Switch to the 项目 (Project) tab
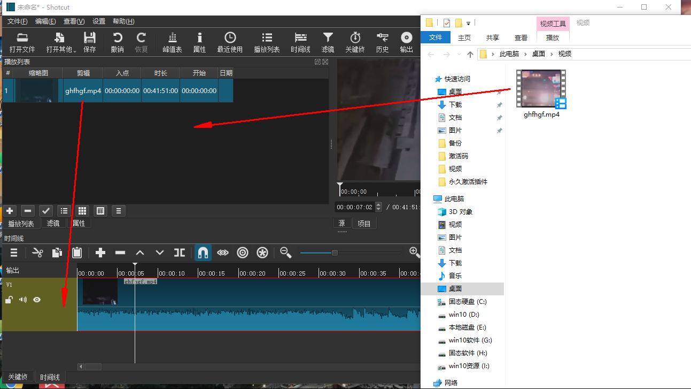This screenshot has height=389, width=691. (x=364, y=223)
